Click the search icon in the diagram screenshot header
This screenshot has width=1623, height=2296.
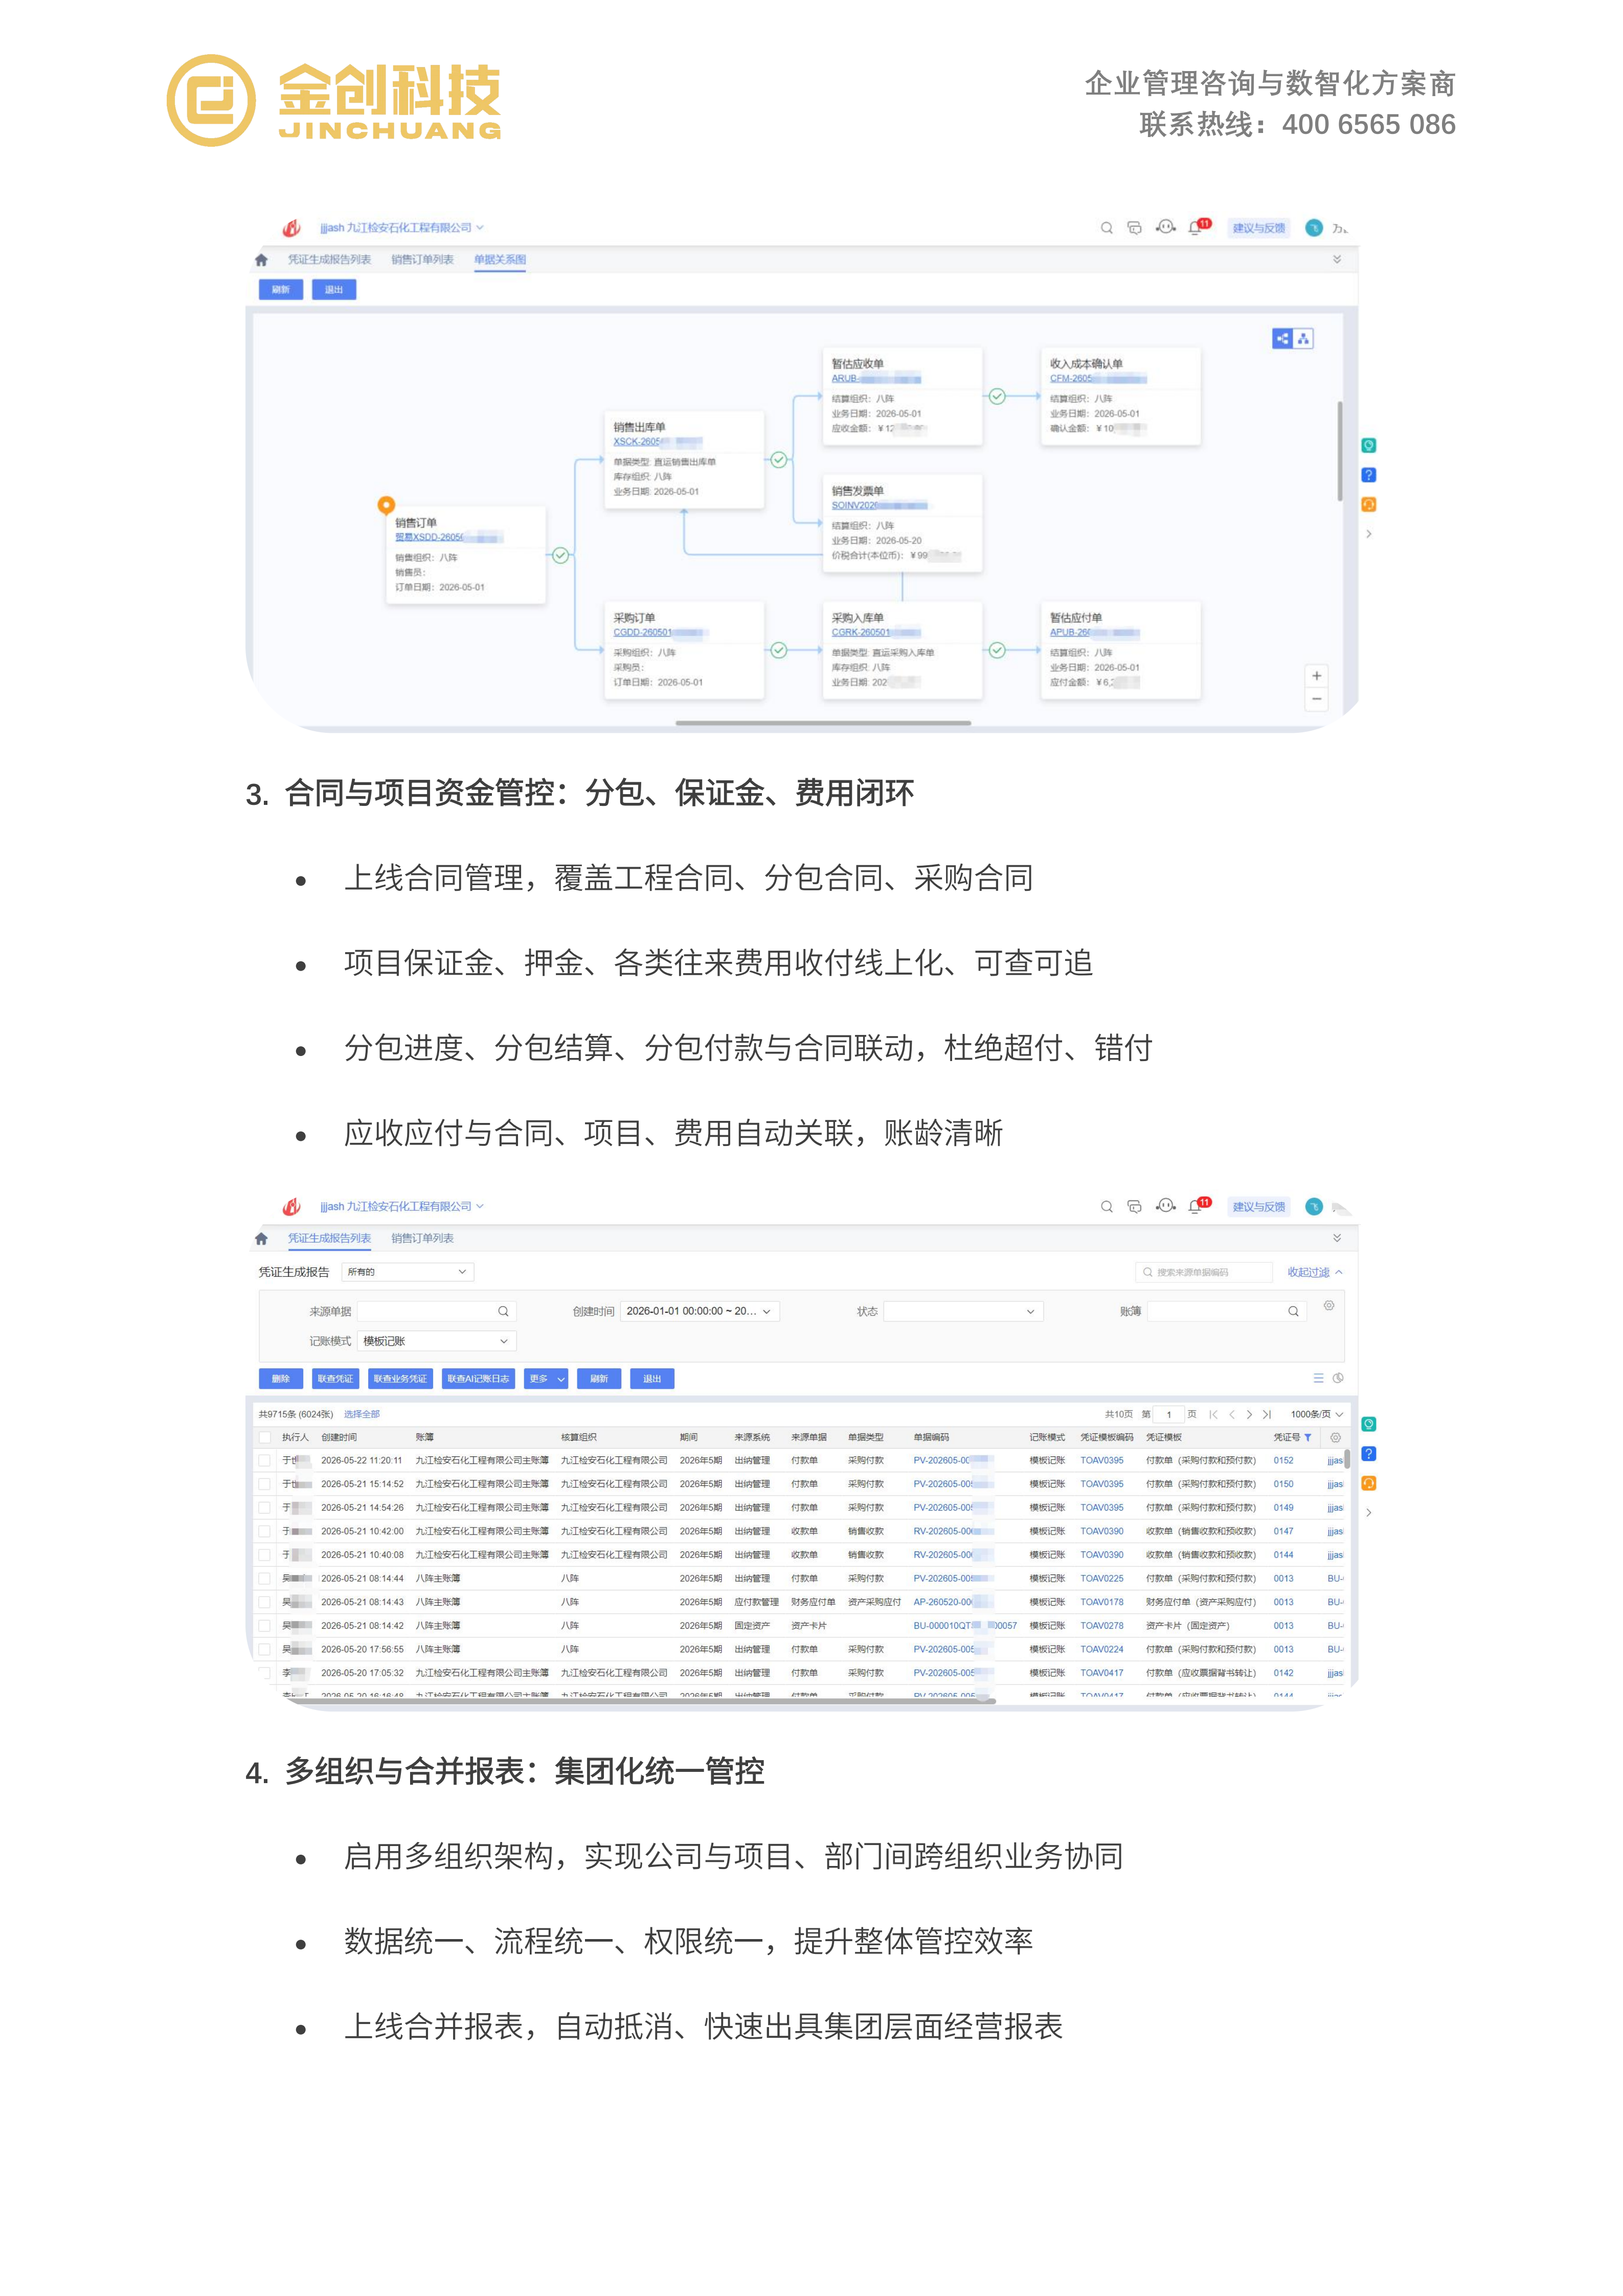1106,228
